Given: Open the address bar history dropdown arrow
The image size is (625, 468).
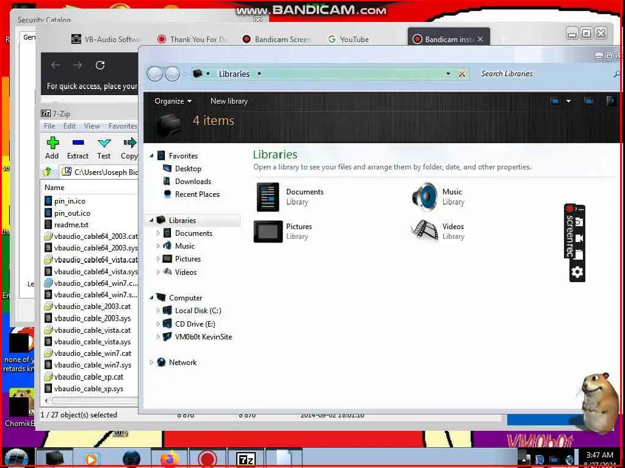Looking at the screenshot, I should tap(448, 74).
